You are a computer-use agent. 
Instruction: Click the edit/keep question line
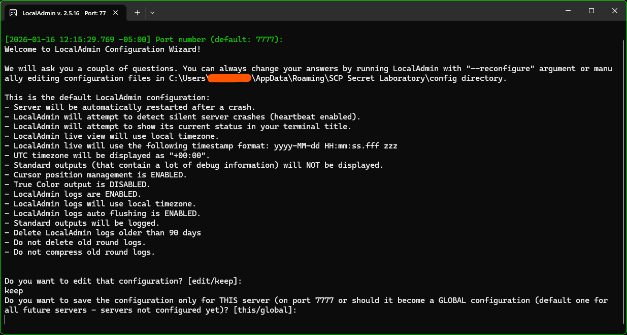click(x=122, y=281)
